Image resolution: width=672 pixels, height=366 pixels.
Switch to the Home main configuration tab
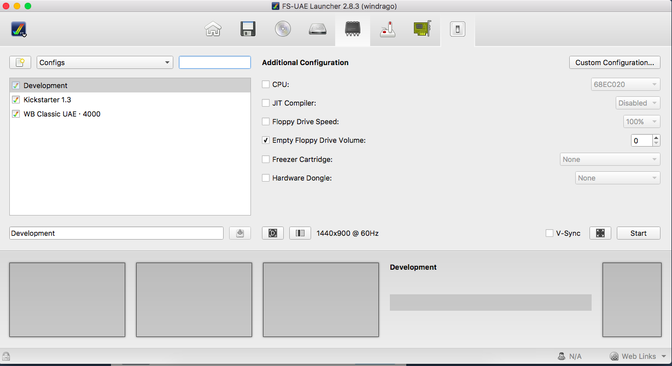coord(213,29)
